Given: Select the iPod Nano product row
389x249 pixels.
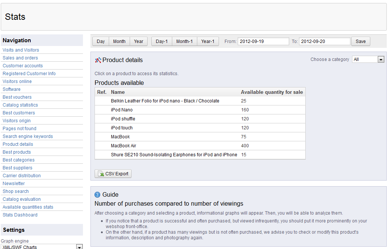Looking at the screenshot, I should click(122, 110).
